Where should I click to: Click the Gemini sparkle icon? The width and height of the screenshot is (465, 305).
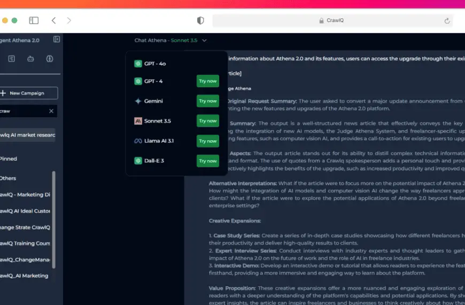(138, 101)
